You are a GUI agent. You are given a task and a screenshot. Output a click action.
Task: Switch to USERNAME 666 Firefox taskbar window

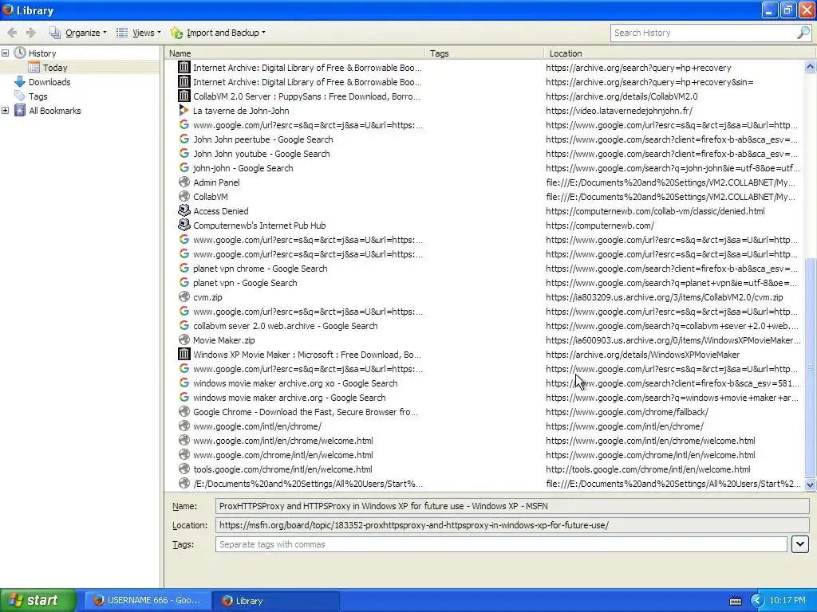pos(148,600)
